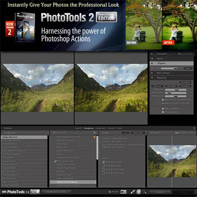The image size is (197, 197).
Task: Enable Wacom Controls Brush Size checkbox
Action: pyautogui.click(x=163, y=100)
